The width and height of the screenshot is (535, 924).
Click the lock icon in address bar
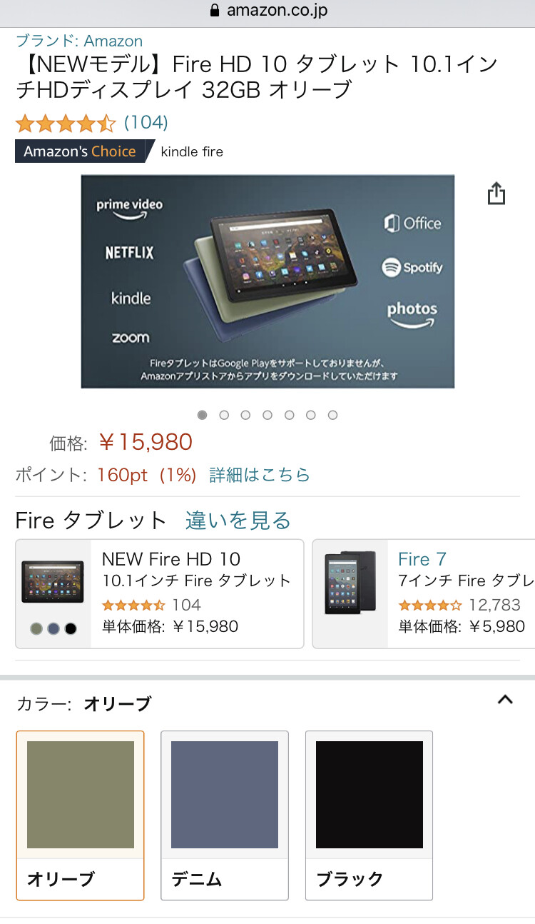pos(214,11)
